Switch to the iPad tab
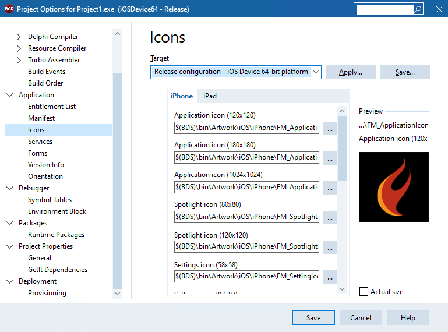Viewport: 448px width, 332px height. [x=210, y=96]
